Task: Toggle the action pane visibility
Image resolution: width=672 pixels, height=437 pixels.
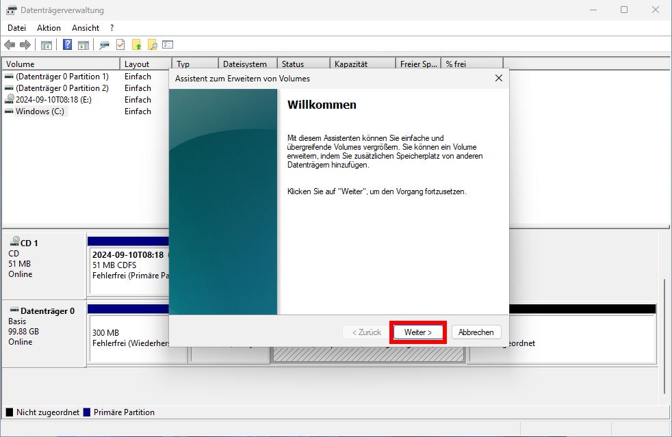Action: tap(82, 44)
